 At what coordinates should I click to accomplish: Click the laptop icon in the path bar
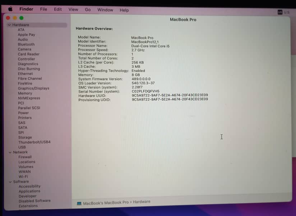79,203
